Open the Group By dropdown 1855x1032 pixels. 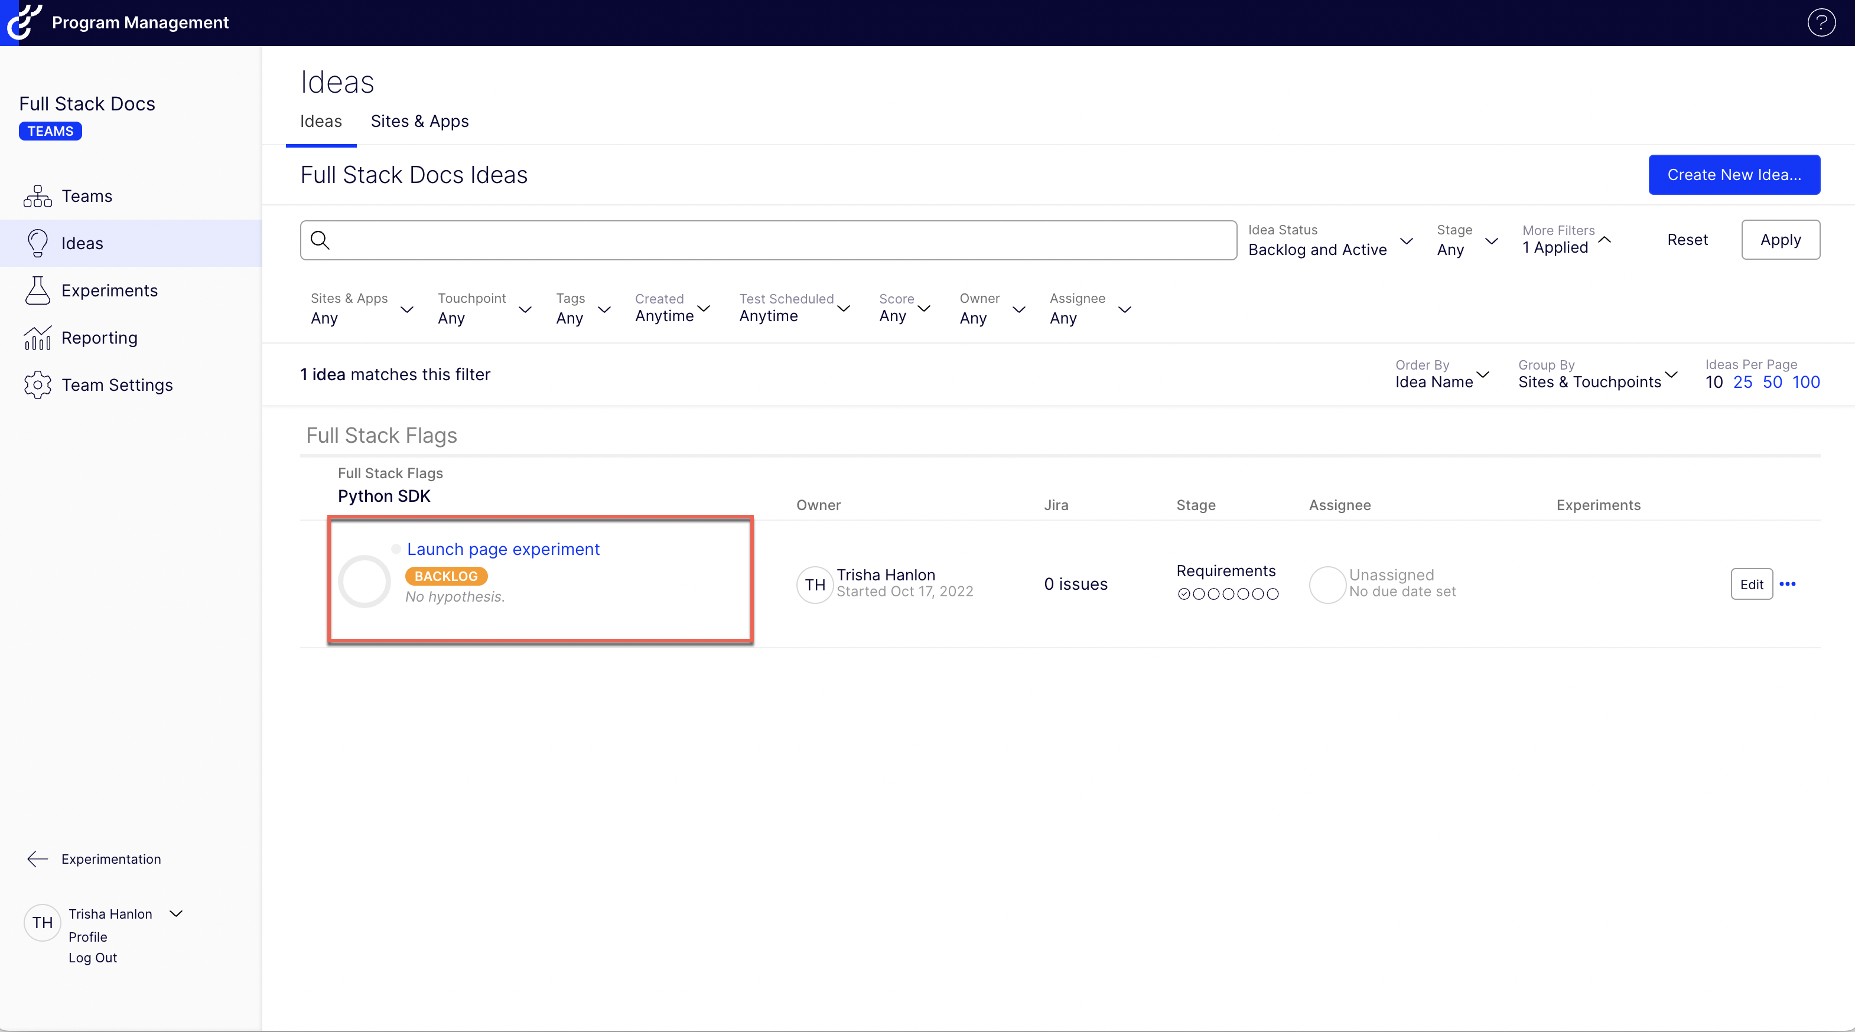(x=1598, y=374)
